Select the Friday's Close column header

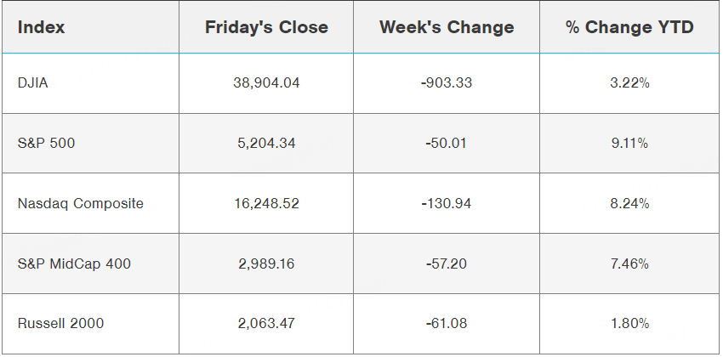click(266, 27)
